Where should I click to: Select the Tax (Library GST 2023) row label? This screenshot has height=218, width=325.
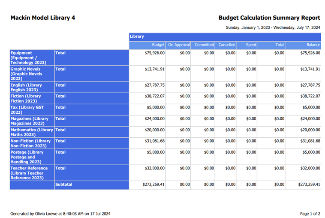(x=32, y=110)
